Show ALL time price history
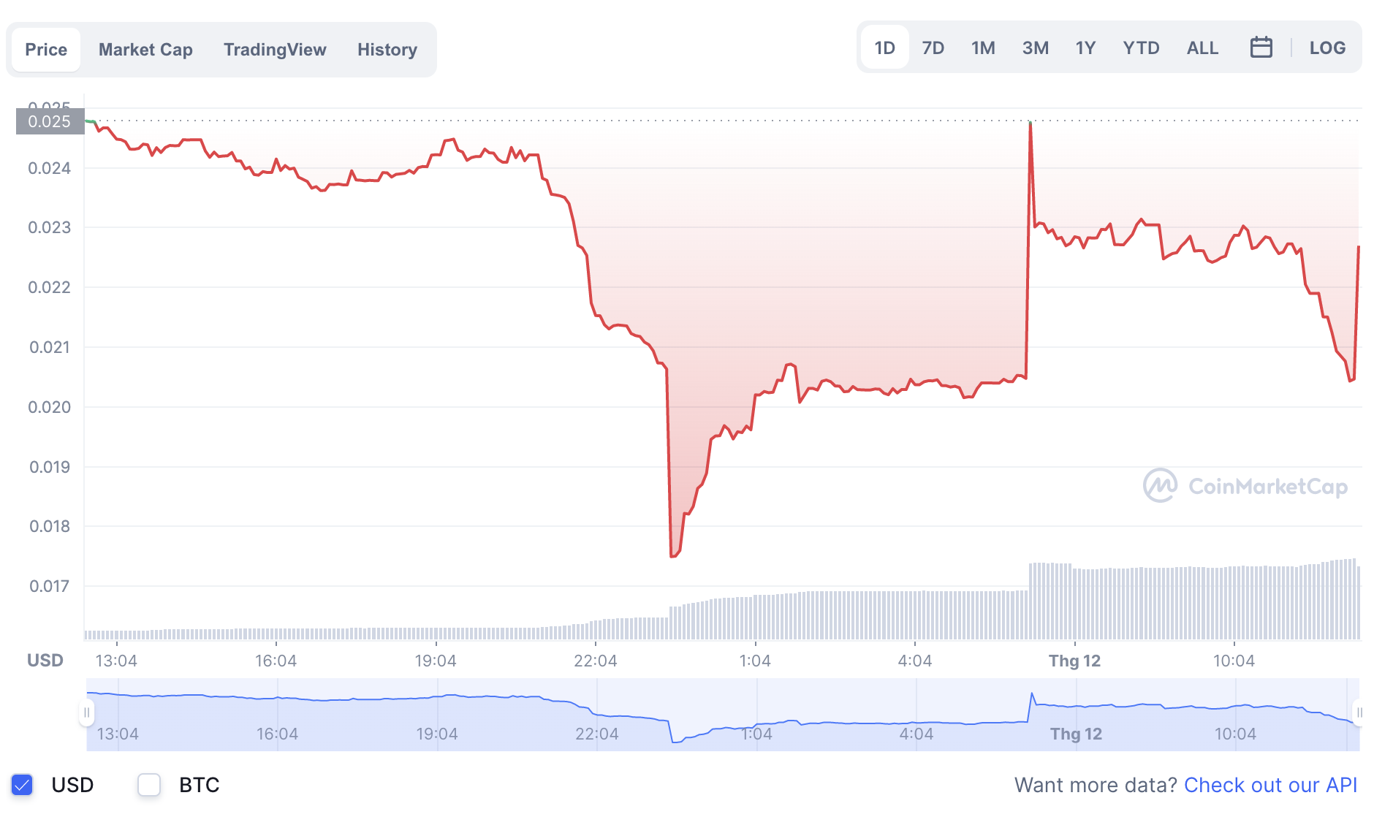Viewport: 1374px width, 817px height. click(x=1202, y=48)
